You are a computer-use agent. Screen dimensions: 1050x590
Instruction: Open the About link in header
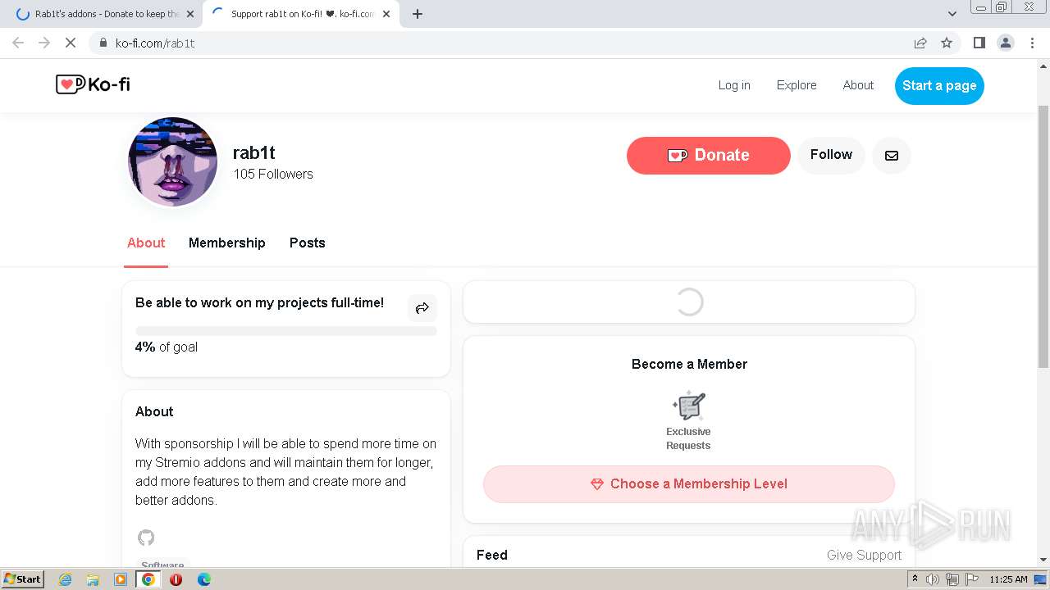click(858, 85)
